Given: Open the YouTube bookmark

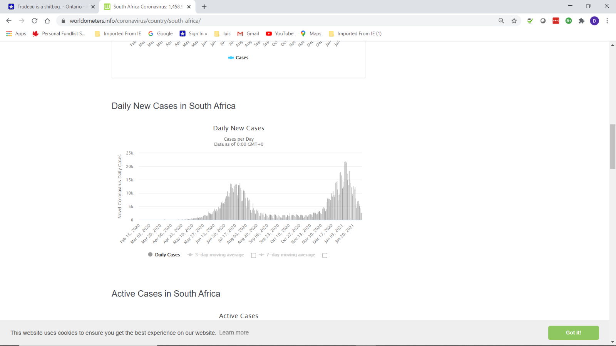Looking at the screenshot, I should pyautogui.click(x=280, y=33).
